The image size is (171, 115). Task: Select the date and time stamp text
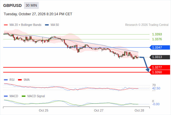[x=38, y=14]
